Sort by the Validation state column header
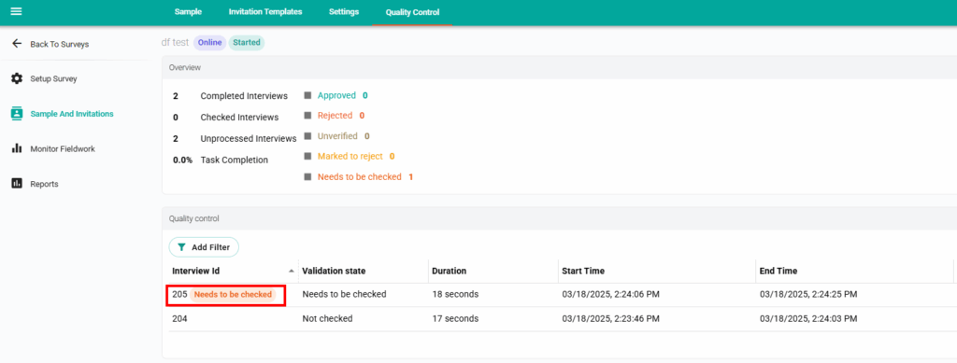This screenshot has height=363, width=957. (334, 271)
